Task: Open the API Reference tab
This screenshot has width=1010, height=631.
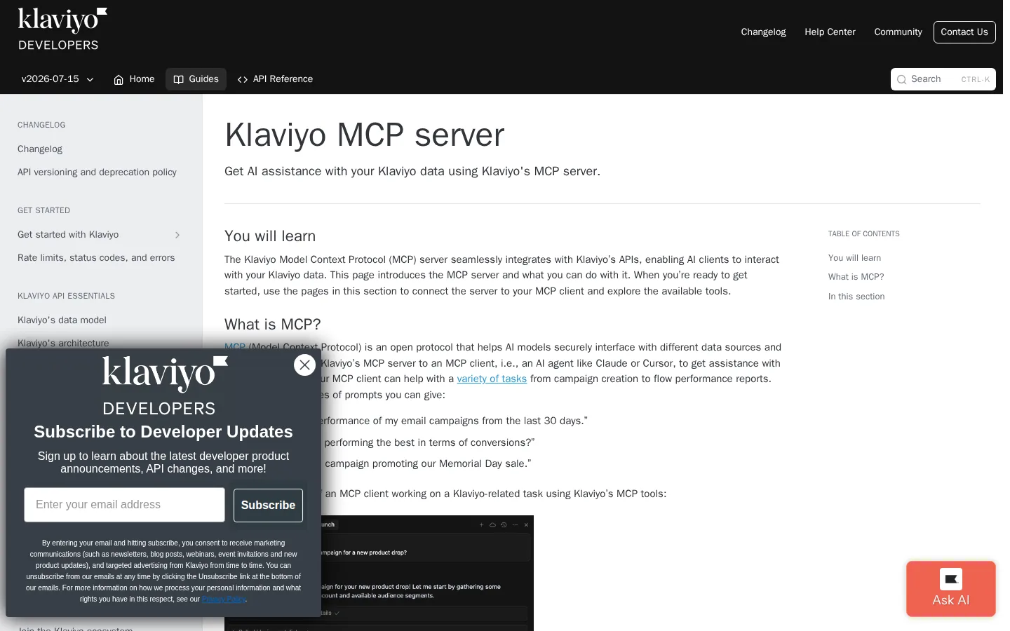Action: pyautogui.click(x=275, y=79)
